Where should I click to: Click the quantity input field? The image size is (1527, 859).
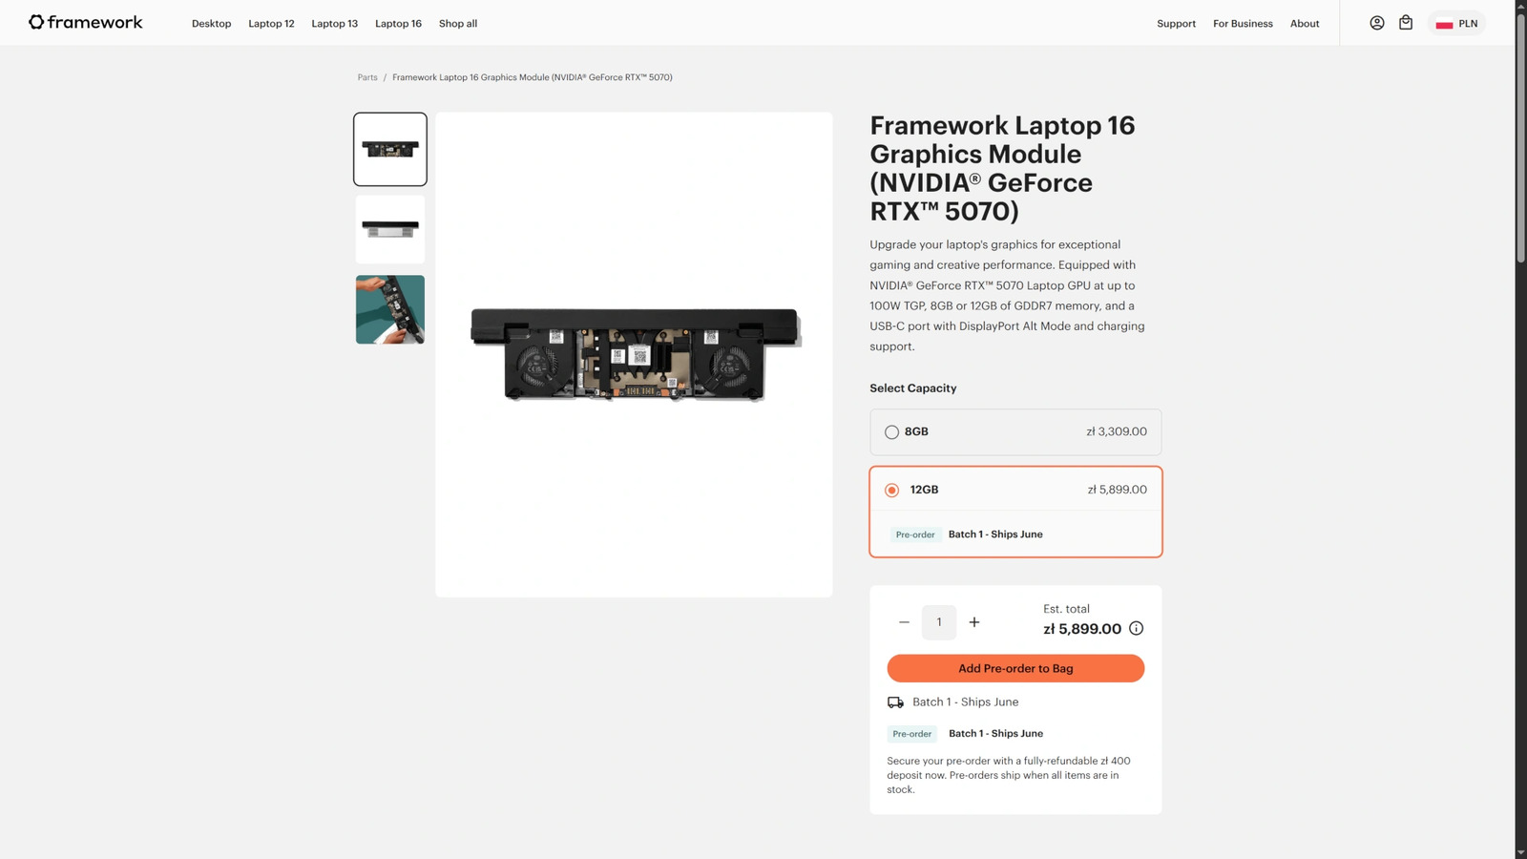(x=939, y=622)
